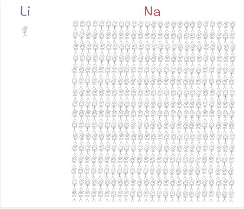This screenshot has width=244, height=209.
Task: Click first figure in Na grid's second row
Action: 75,37
